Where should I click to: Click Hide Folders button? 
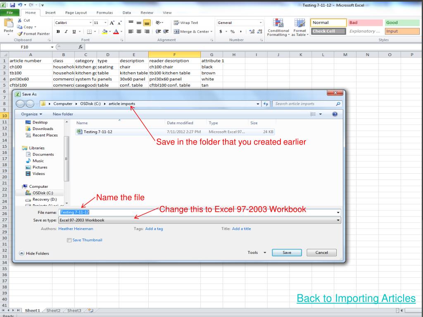(x=34, y=253)
